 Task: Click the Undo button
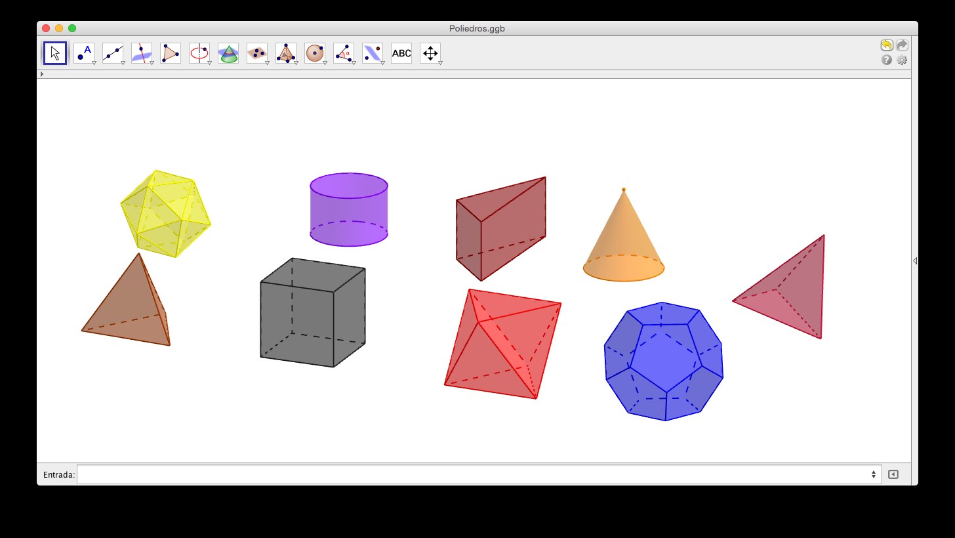886,45
